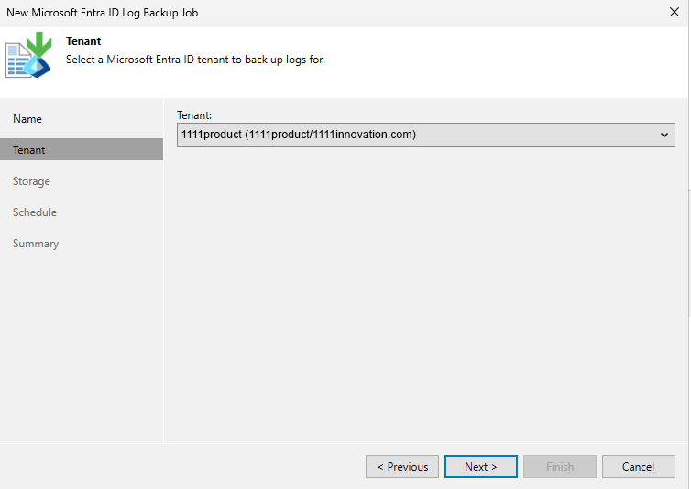Image resolution: width=691 pixels, height=489 pixels.
Task: Open the Tenant dropdown arrow
Action: tap(664, 135)
